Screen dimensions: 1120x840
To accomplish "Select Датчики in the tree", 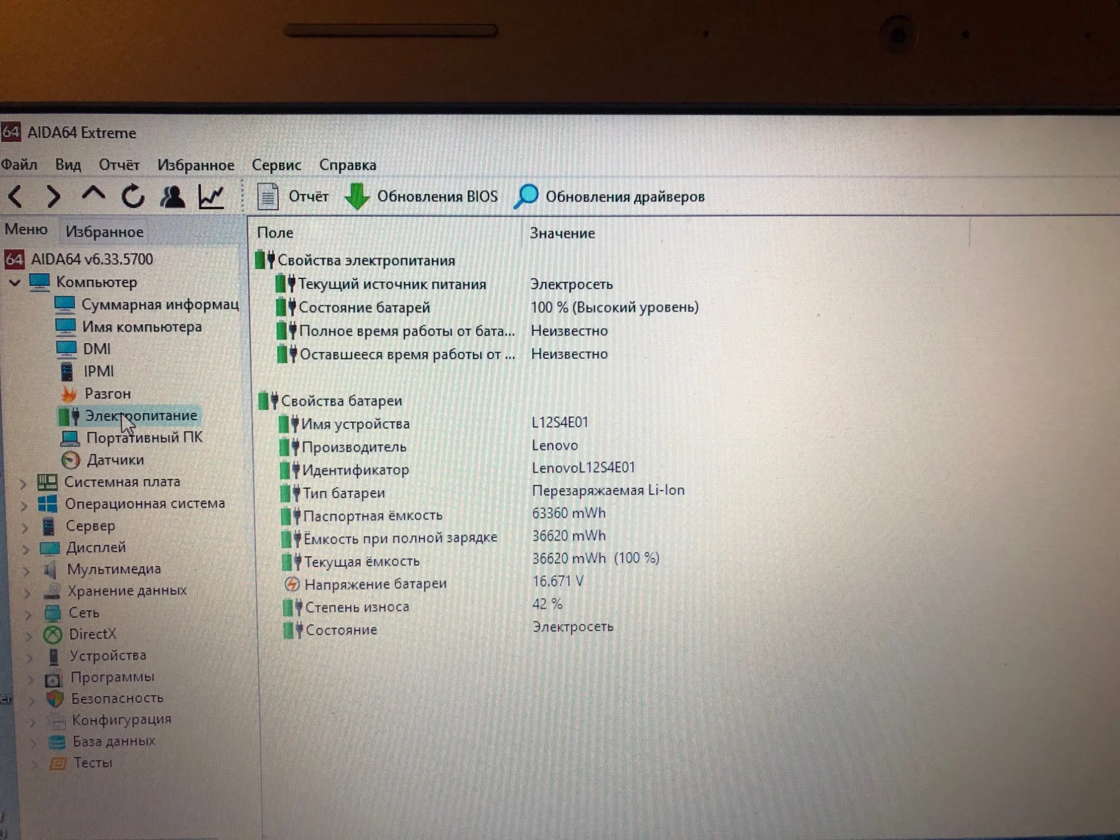I will point(115,460).
